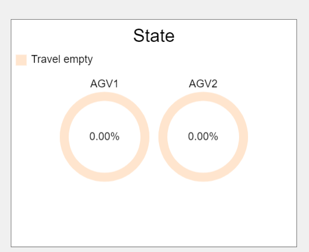Click the AGV2 donut ring segment
Screen dimensions: 309x252
click(x=243, y=137)
